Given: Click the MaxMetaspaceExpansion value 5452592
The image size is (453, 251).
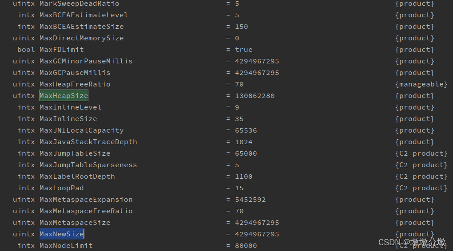Looking at the screenshot, I should [250, 200].
